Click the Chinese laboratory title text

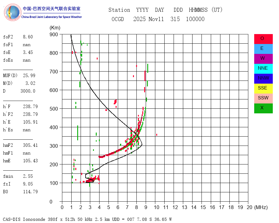(x=51, y=9)
